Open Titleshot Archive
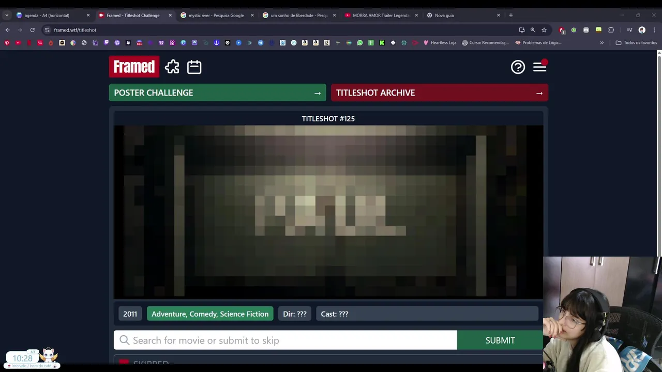The image size is (662, 372). [439, 92]
